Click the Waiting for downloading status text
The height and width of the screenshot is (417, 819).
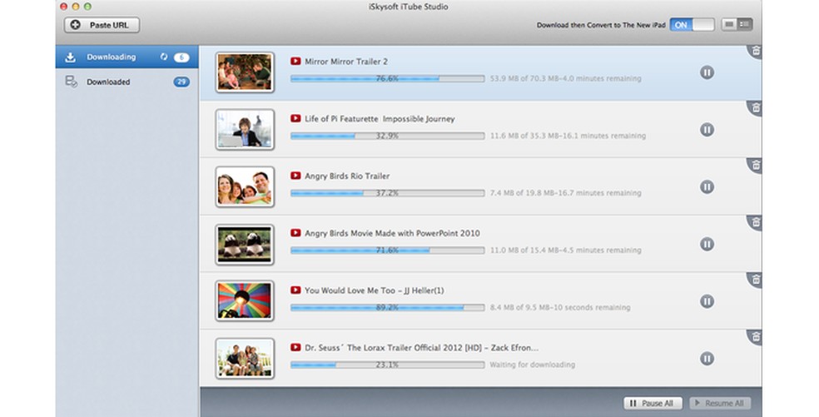[x=532, y=365]
